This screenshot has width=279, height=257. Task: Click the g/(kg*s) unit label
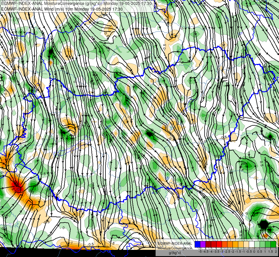click(x=175, y=253)
